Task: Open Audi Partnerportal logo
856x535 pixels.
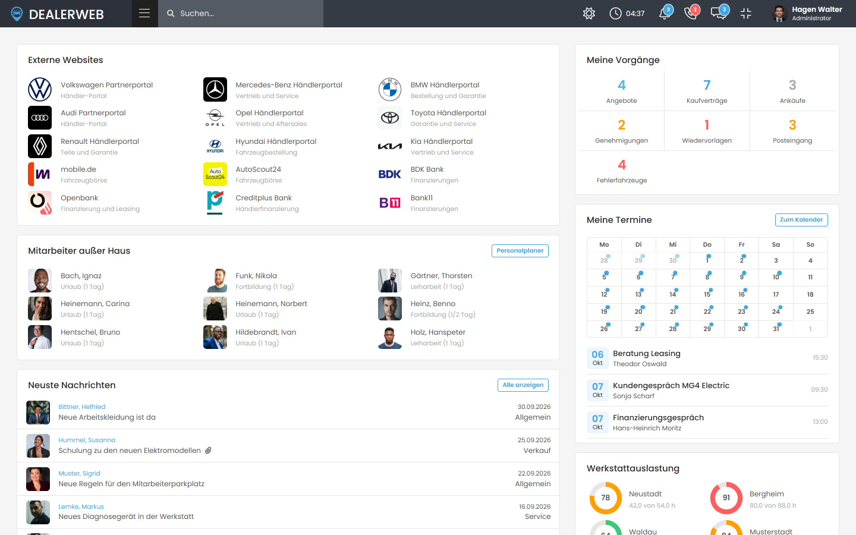Action: pyautogui.click(x=40, y=118)
